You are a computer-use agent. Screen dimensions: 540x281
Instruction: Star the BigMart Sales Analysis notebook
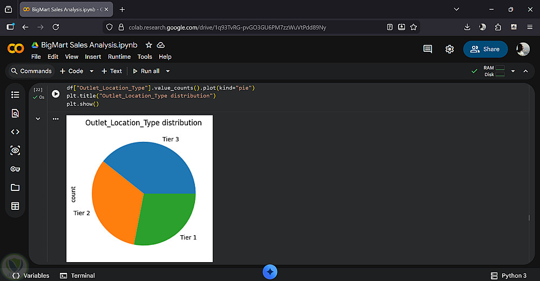[149, 45]
